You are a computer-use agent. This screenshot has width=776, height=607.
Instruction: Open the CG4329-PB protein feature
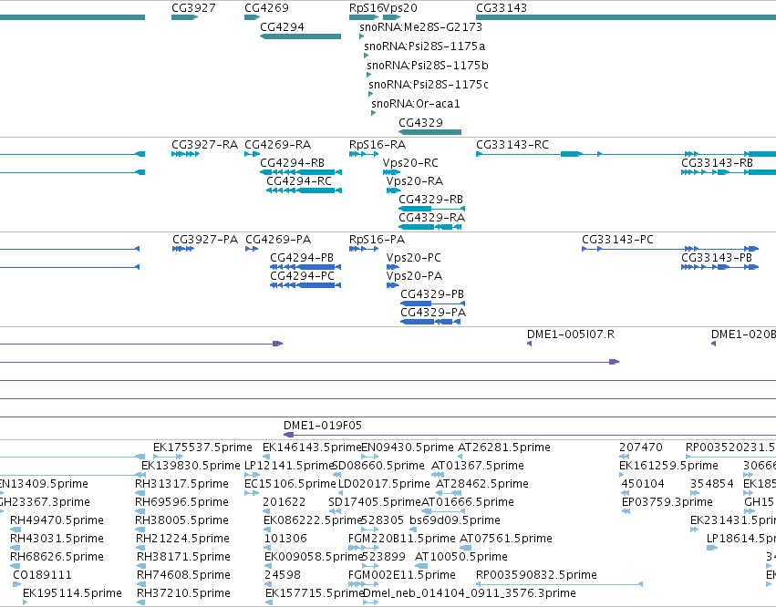click(x=432, y=303)
